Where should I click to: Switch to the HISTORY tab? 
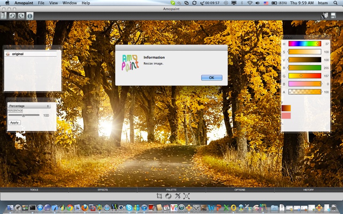pyautogui.click(x=309, y=190)
